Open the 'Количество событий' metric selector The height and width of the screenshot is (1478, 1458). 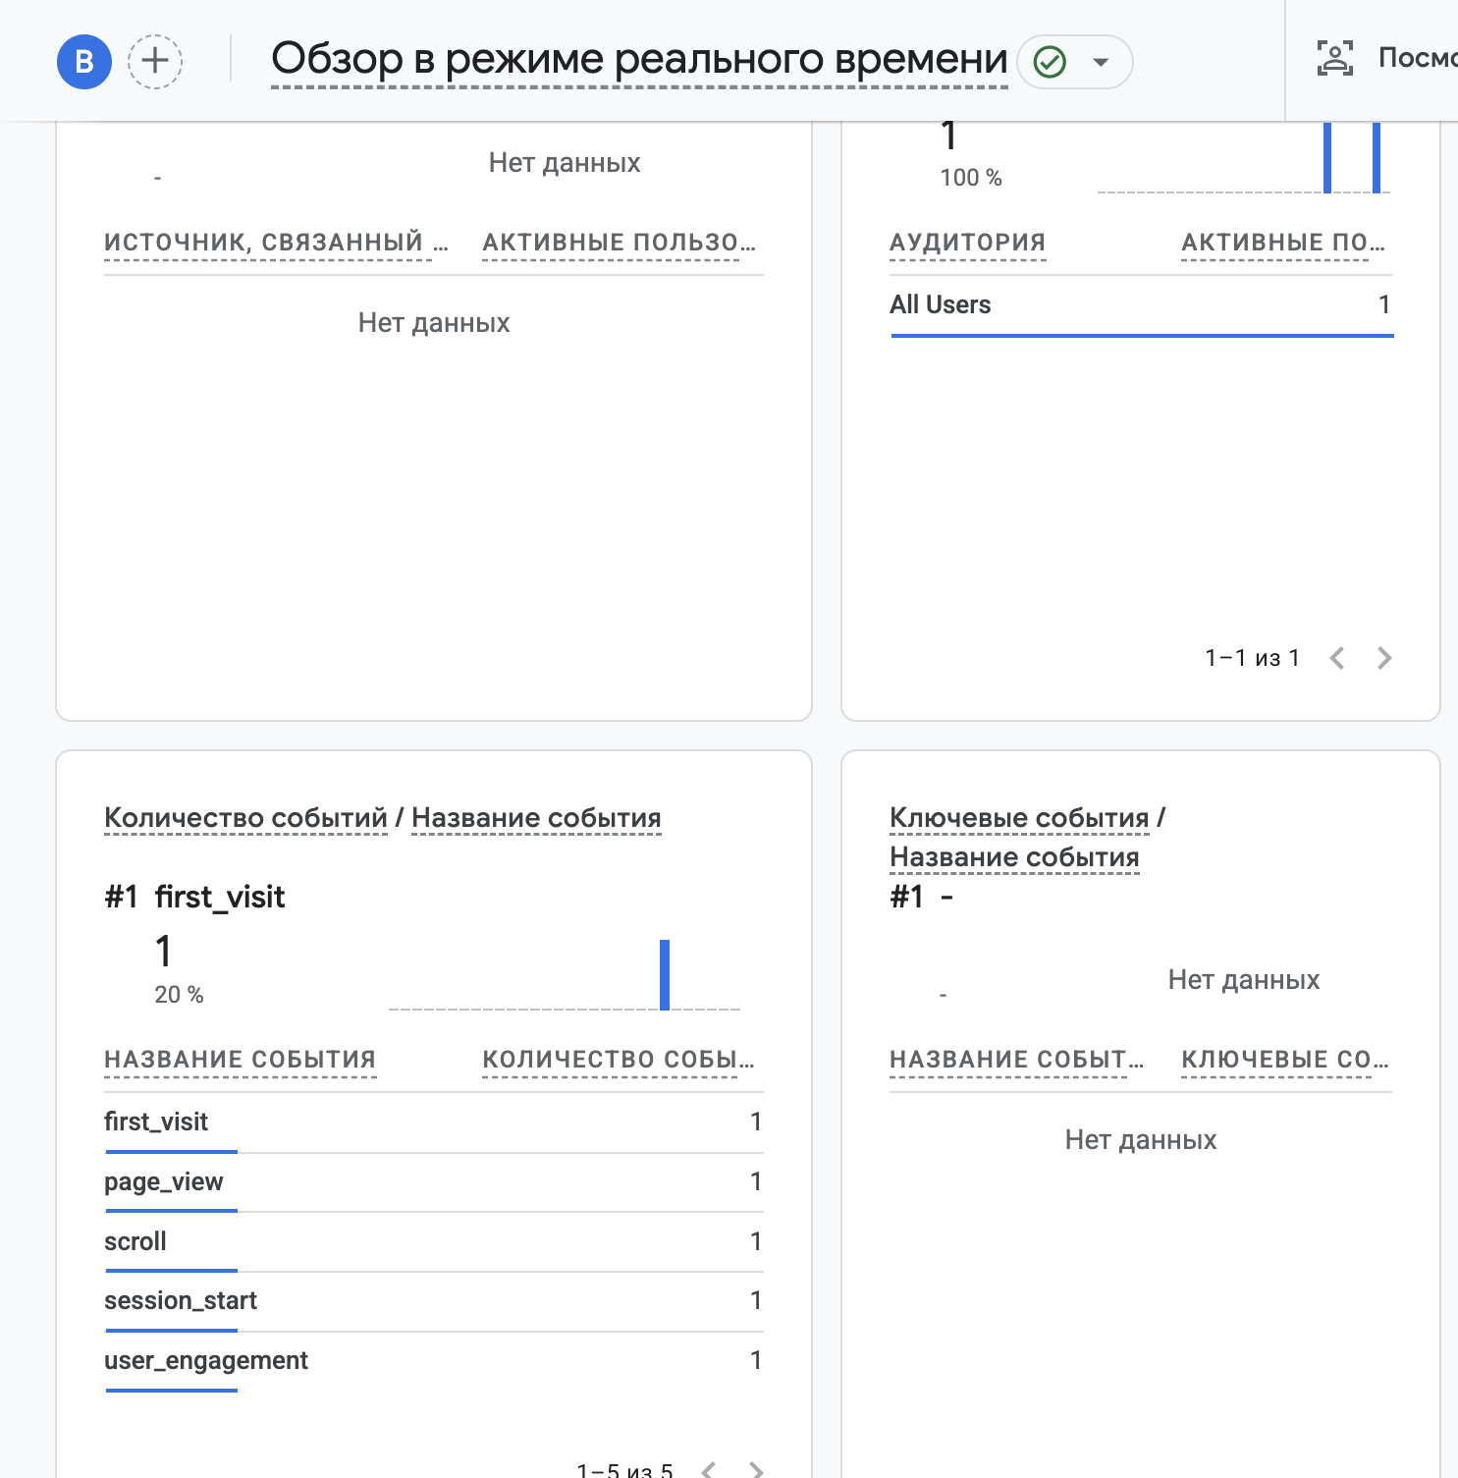pyautogui.click(x=245, y=818)
